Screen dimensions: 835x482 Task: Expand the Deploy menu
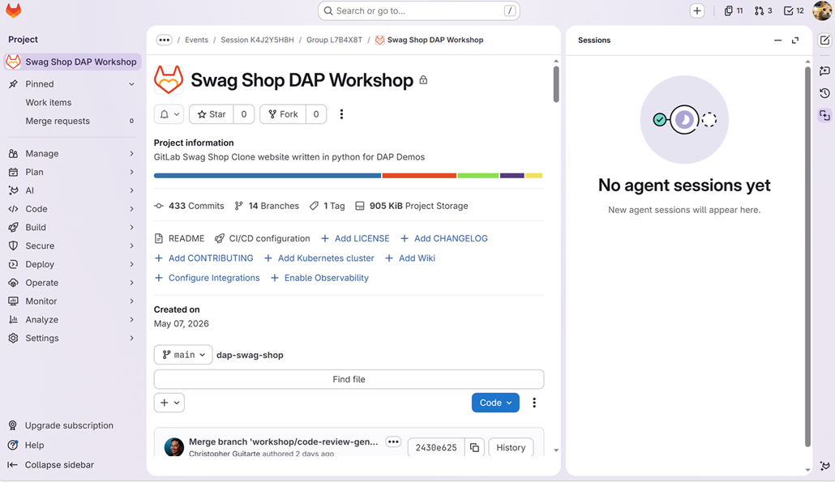click(71, 264)
